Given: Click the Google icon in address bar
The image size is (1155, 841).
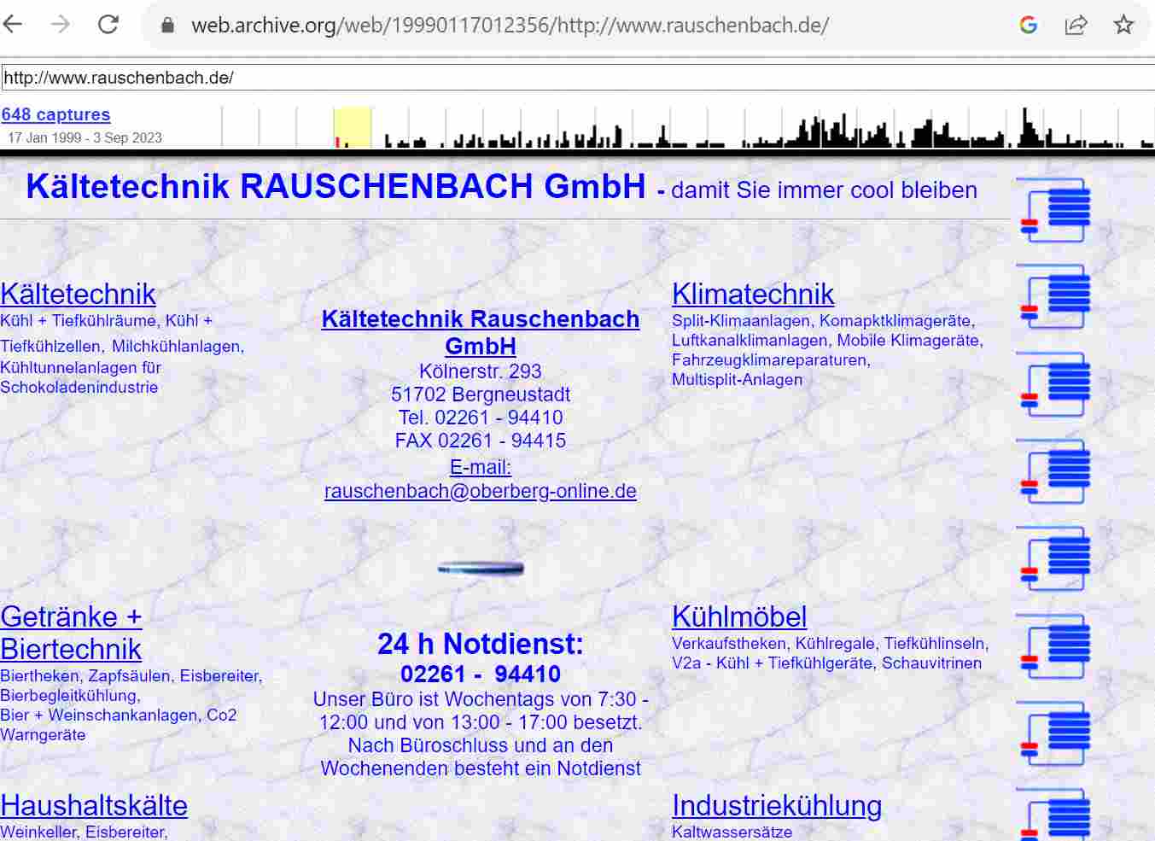Looking at the screenshot, I should 1029,25.
